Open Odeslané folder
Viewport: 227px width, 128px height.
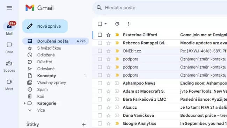pos(56,69)
